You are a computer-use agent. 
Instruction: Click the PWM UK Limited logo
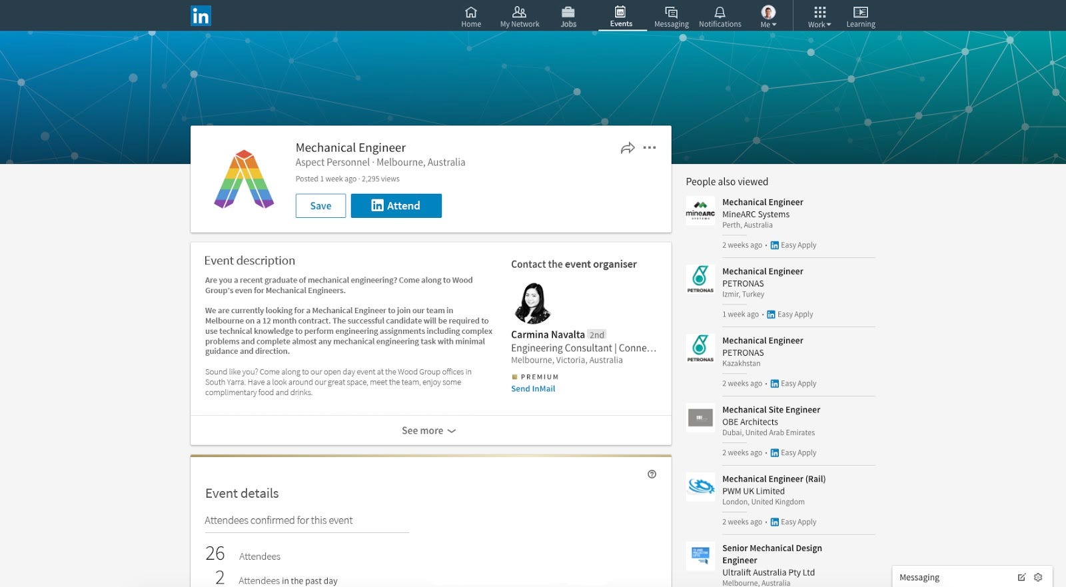pyautogui.click(x=700, y=488)
